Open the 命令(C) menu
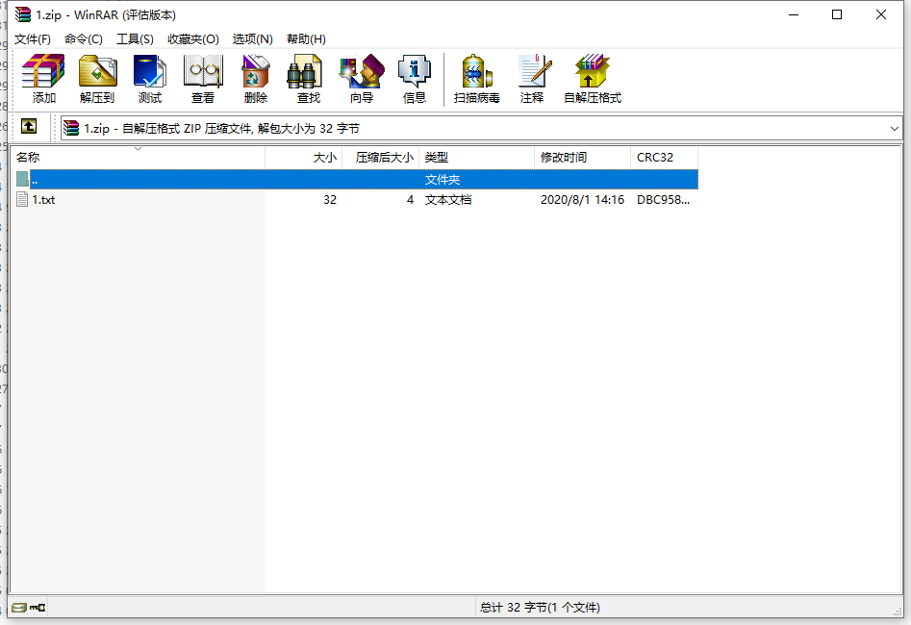This screenshot has height=625, width=911. click(83, 38)
